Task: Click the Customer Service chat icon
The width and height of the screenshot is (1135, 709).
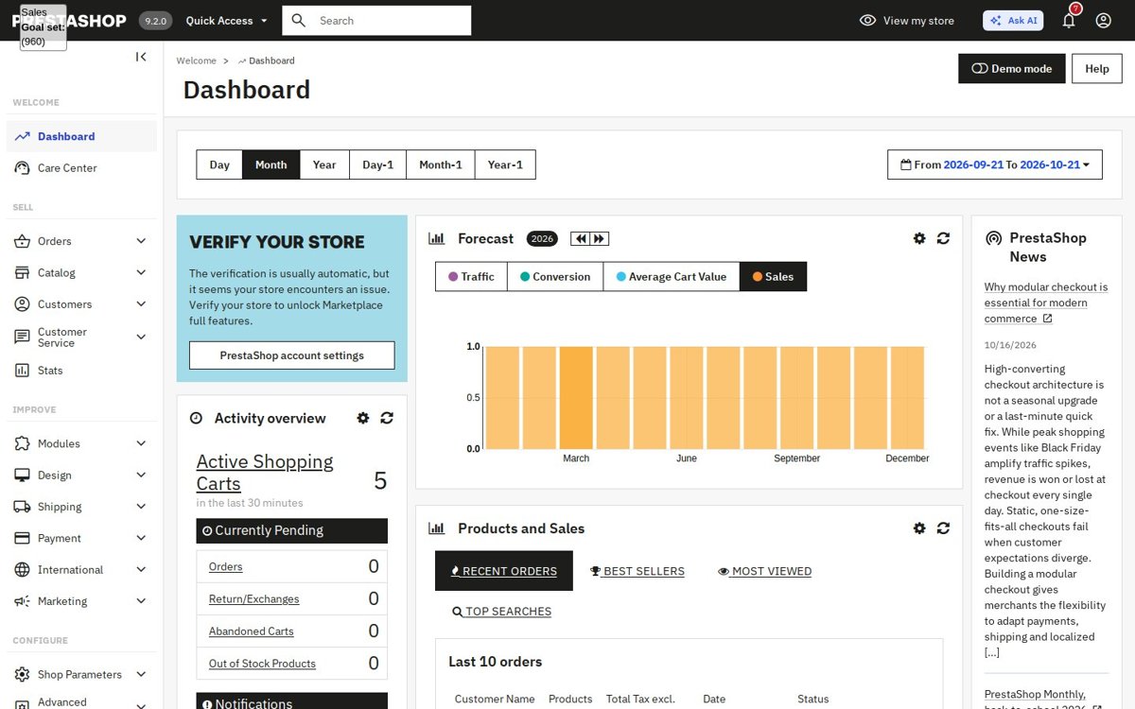Action: click(x=22, y=337)
